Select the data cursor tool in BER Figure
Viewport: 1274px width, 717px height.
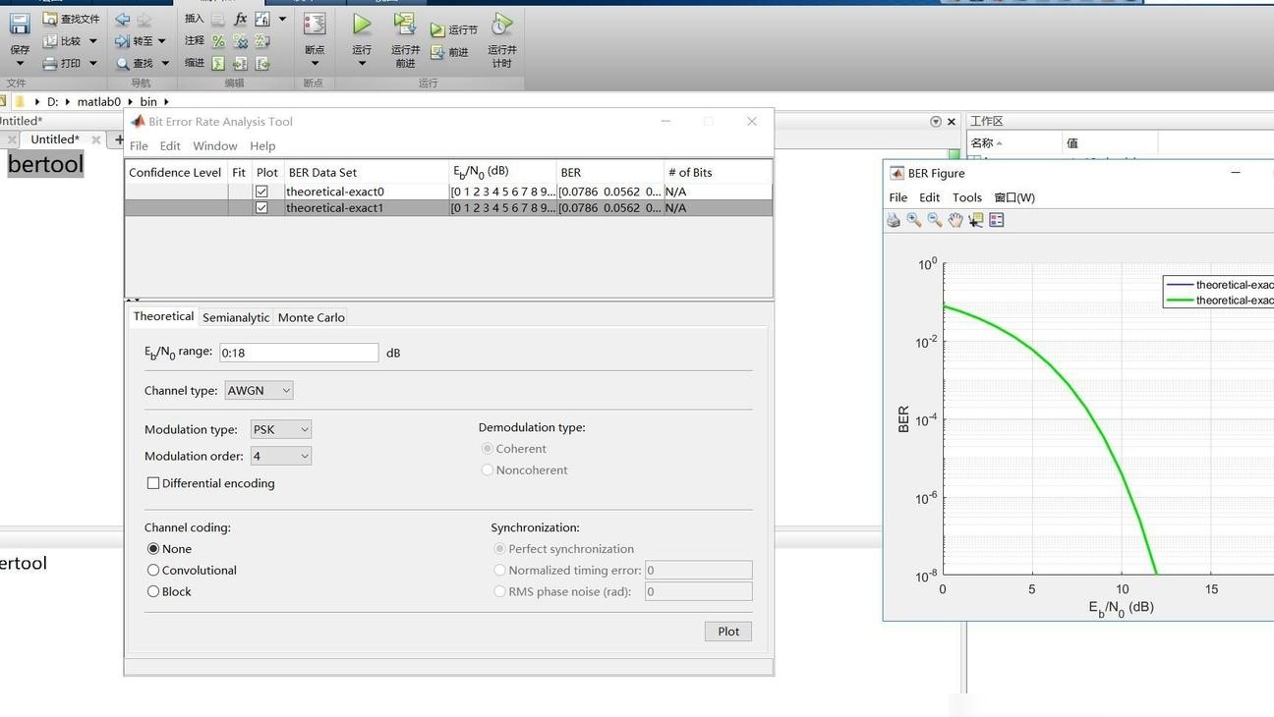976,220
